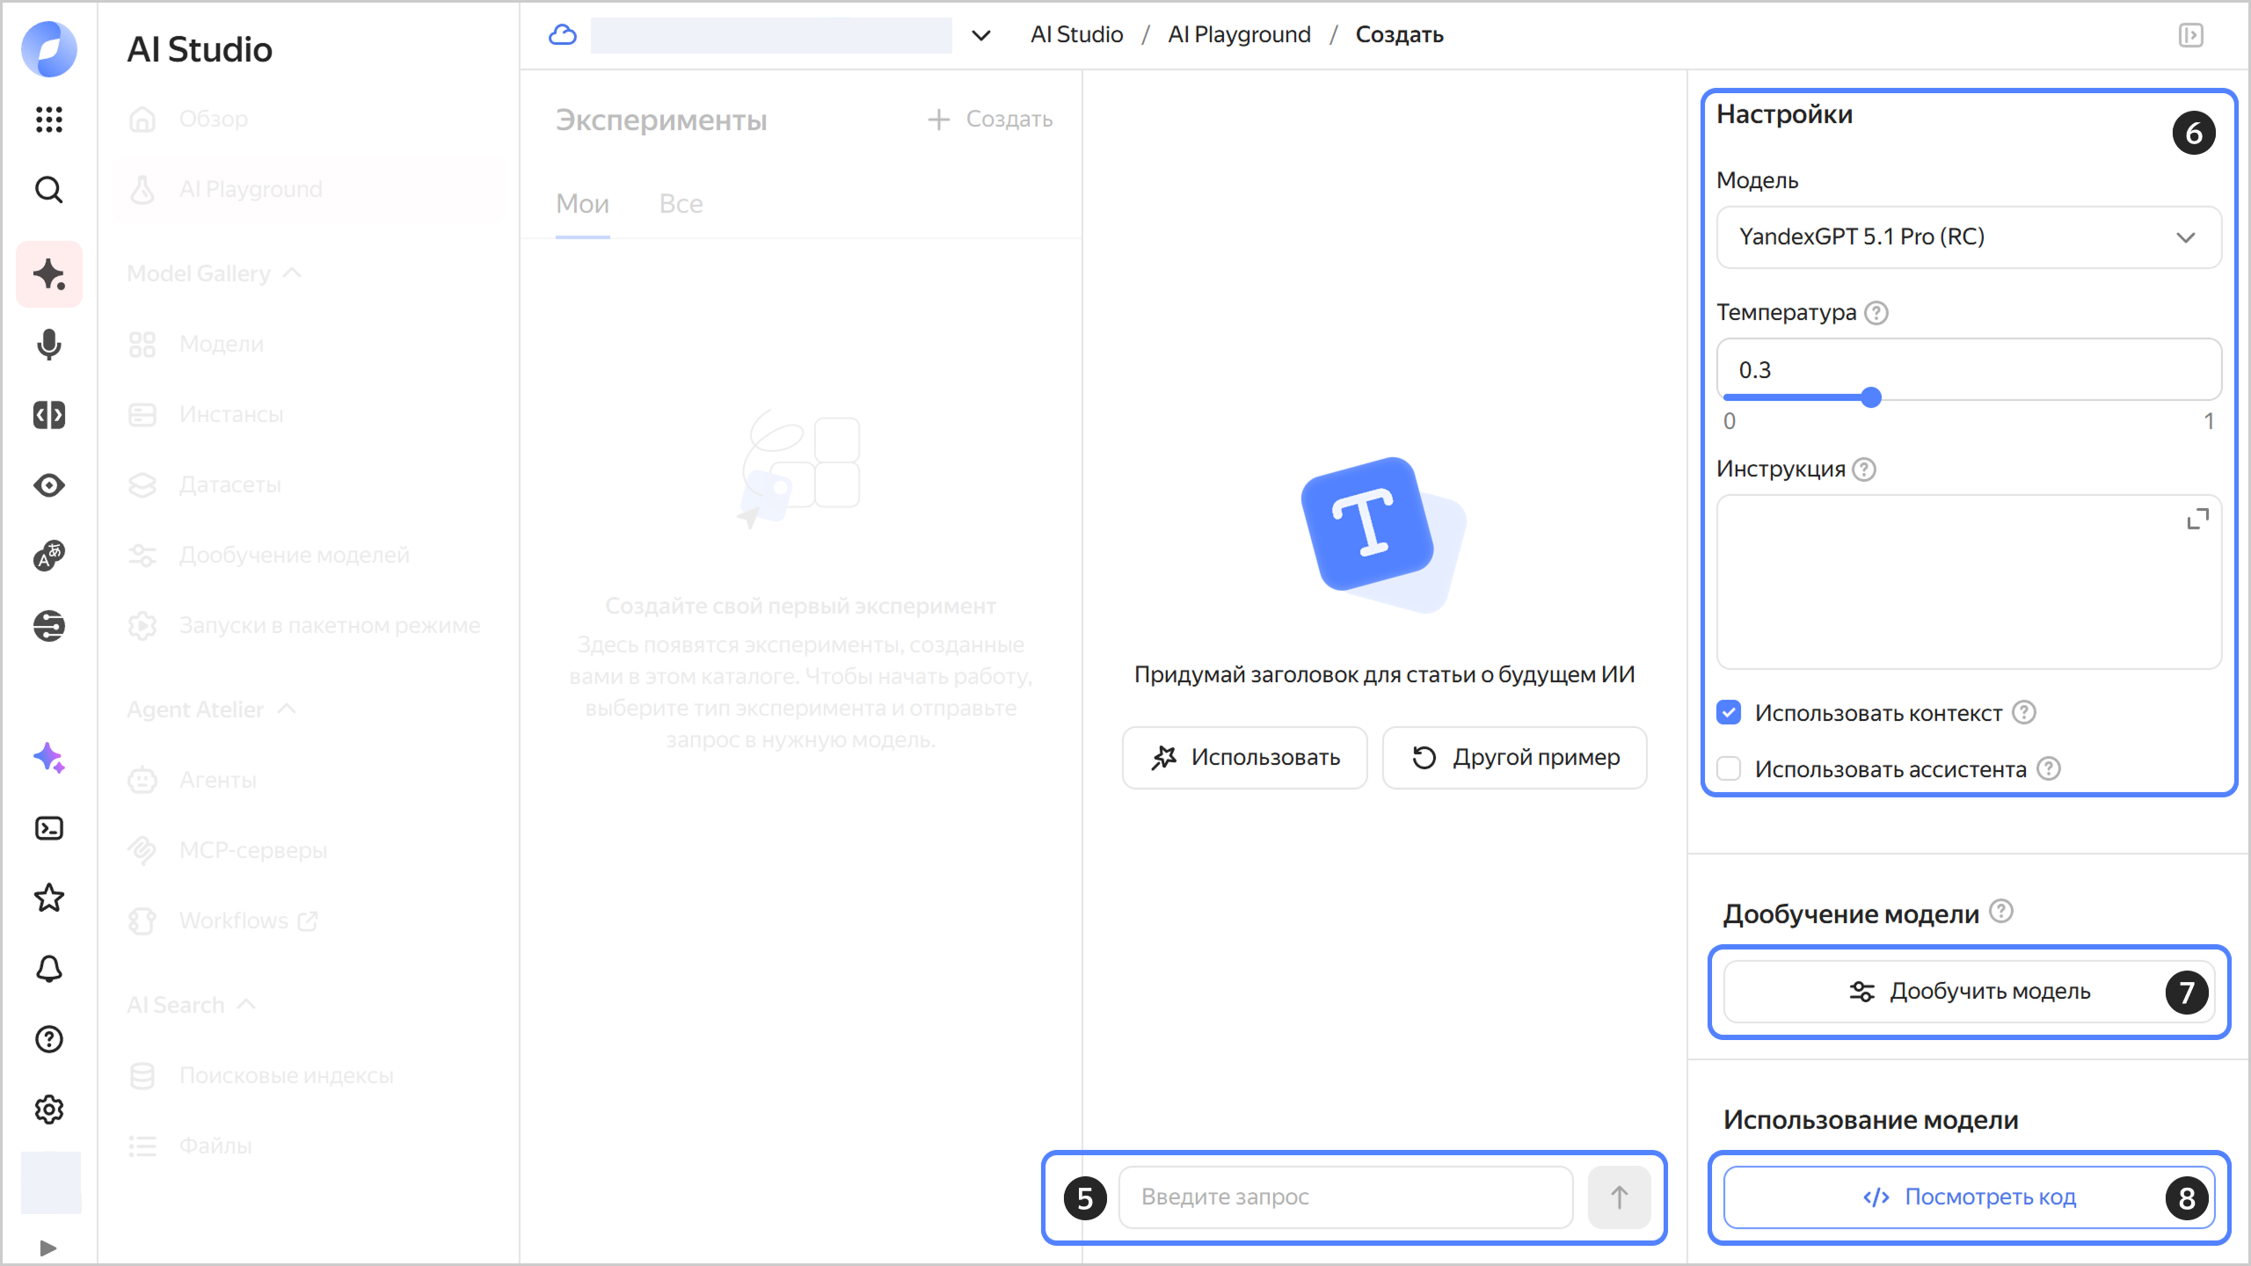Toggle the 'Использовать контекст' checkbox
Screen dimensions: 2251x1266
click(1729, 712)
